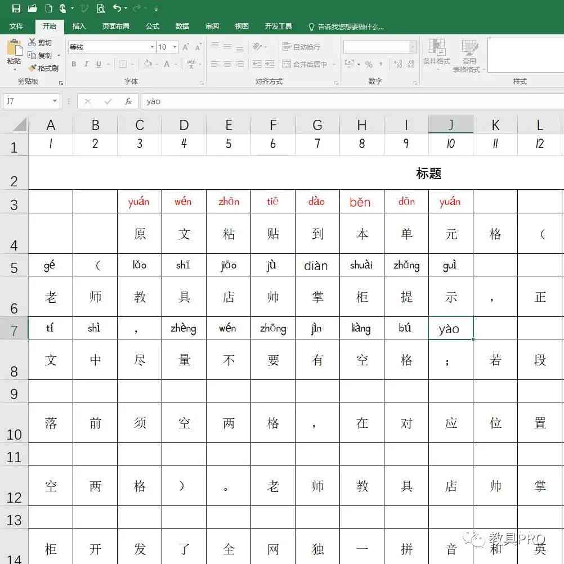Screen dimensions: 564x564
Task: Open the clipboard pane launcher
Action: pyautogui.click(x=61, y=83)
